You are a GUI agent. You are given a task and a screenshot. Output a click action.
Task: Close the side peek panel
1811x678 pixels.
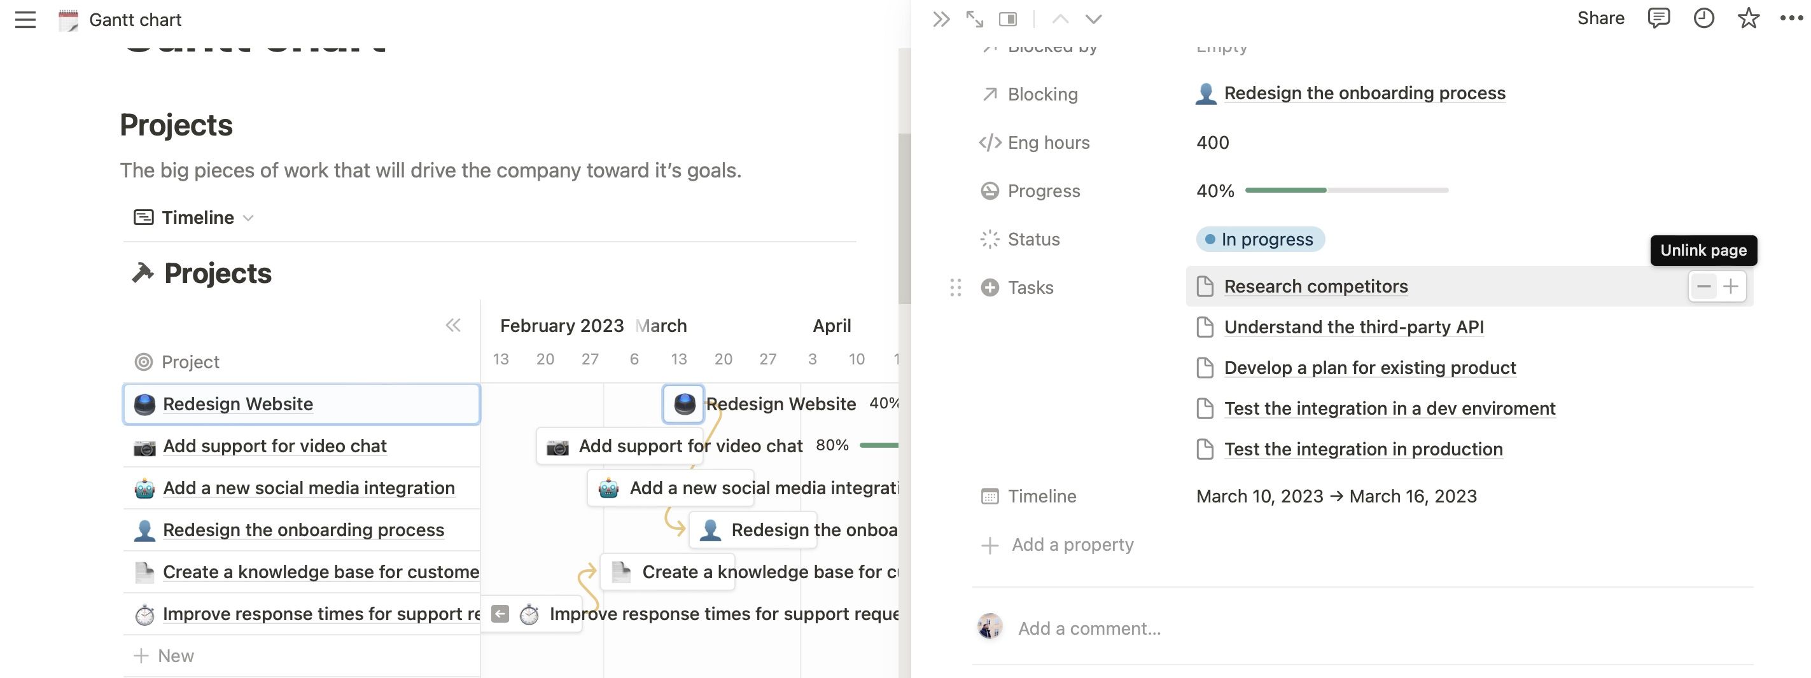940,19
